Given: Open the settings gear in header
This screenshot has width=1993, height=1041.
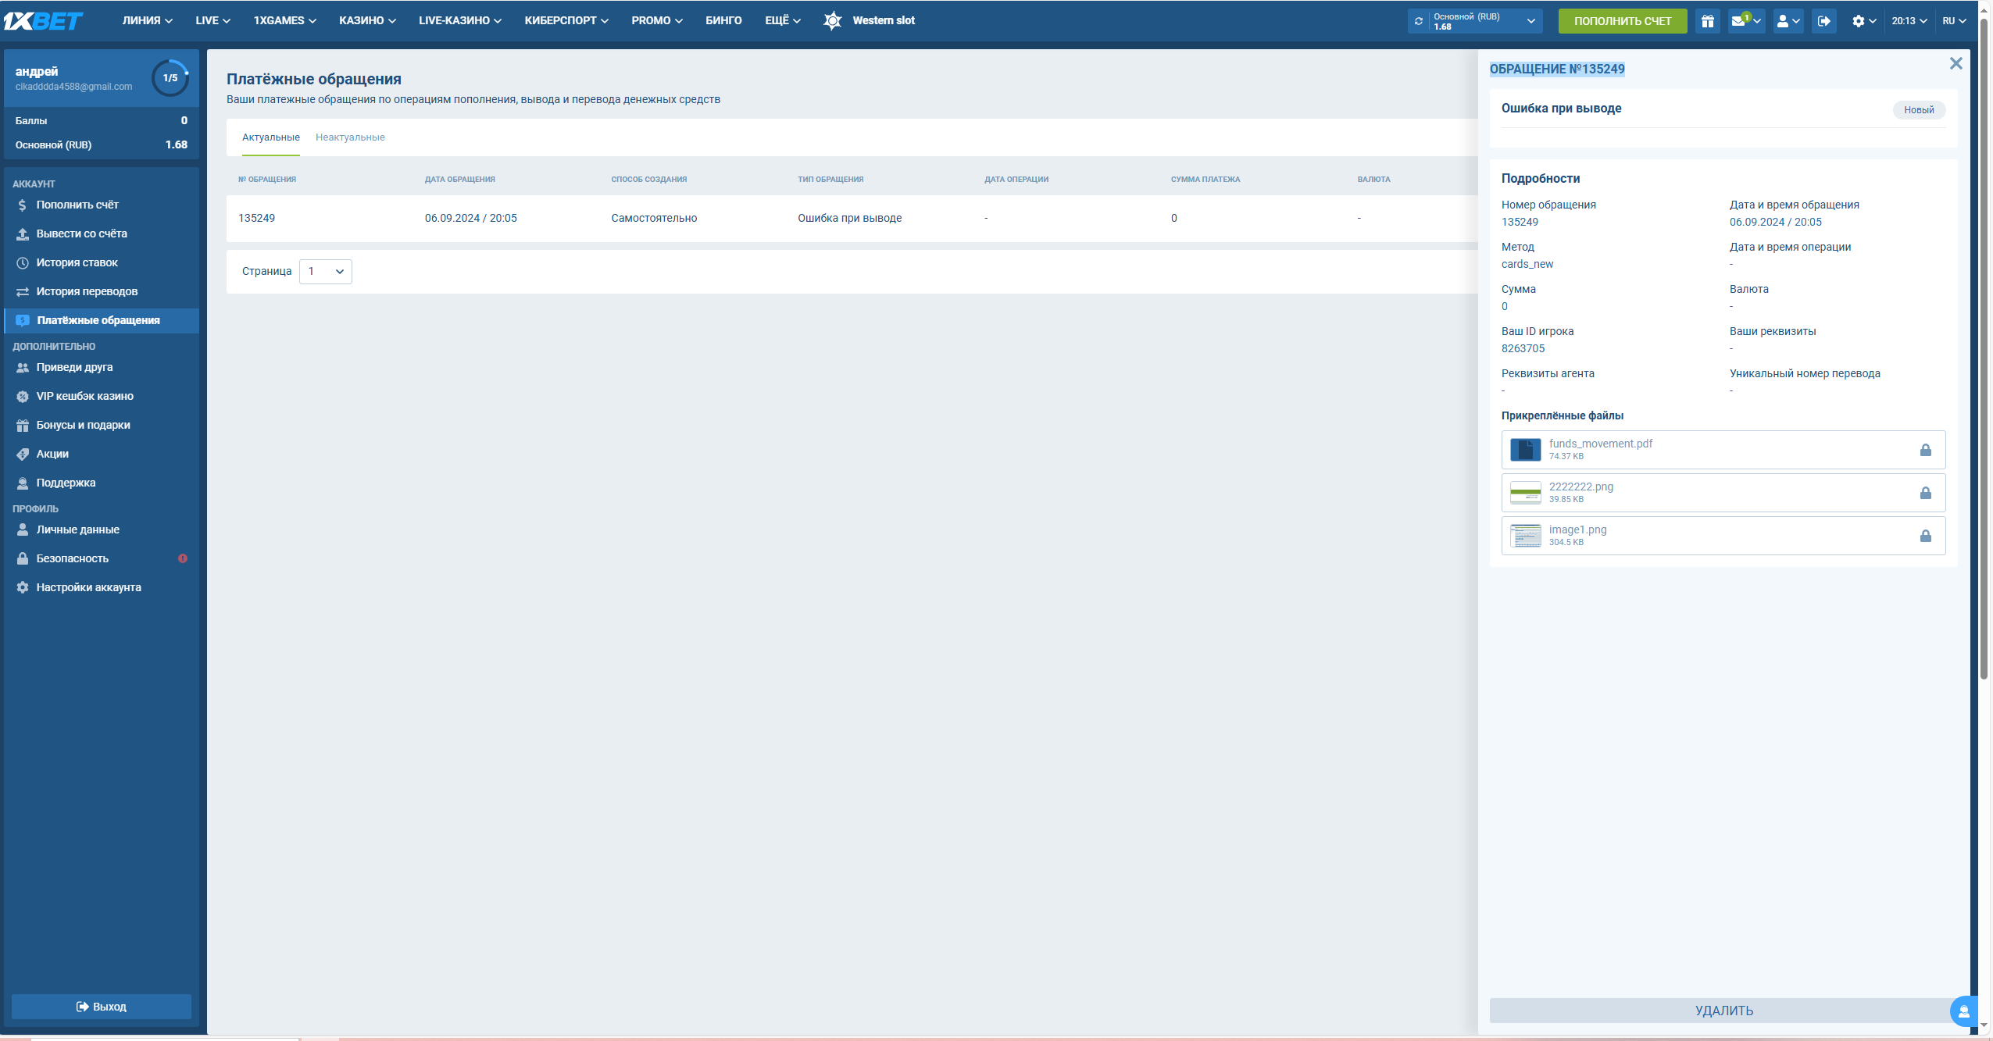Looking at the screenshot, I should pyautogui.click(x=1863, y=21).
